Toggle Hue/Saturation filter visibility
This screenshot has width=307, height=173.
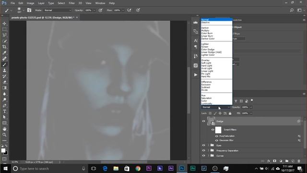pyautogui.click(x=216, y=136)
